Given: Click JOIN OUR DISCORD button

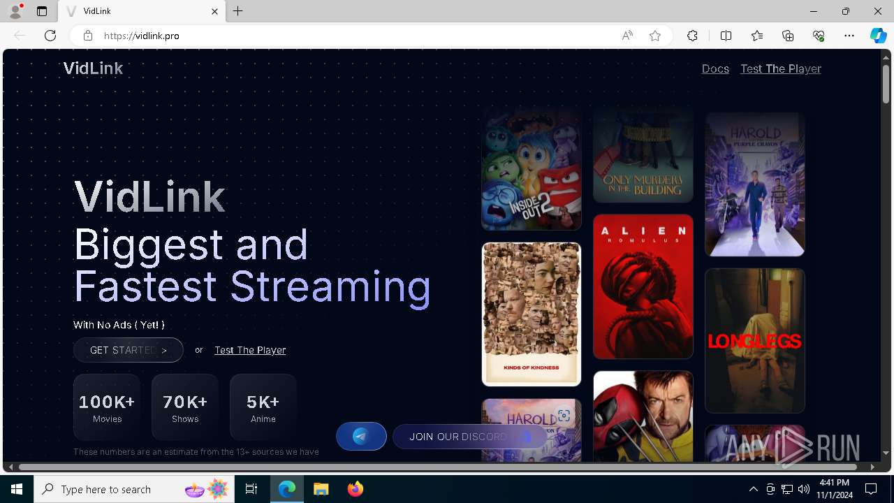Looking at the screenshot, I should click(x=471, y=437).
